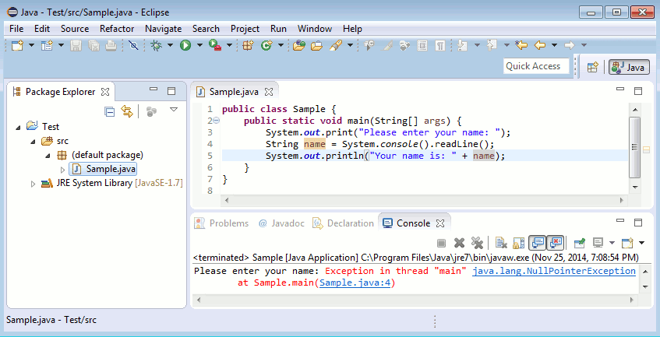Click the Open Type toolbar icon

(x=299, y=45)
